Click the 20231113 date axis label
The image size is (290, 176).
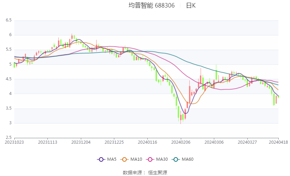(x=47, y=142)
